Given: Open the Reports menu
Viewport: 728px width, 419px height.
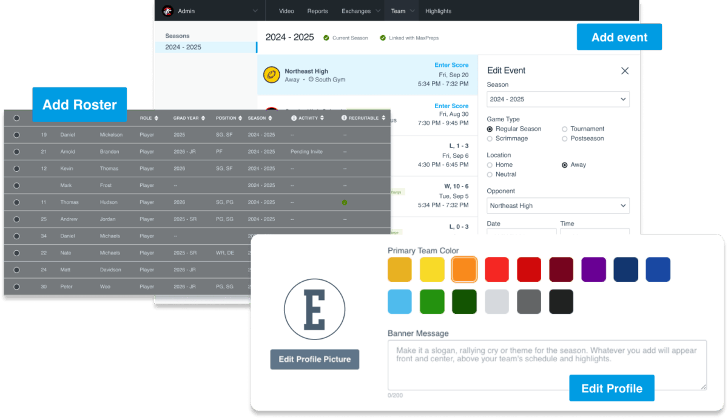Looking at the screenshot, I should [x=317, y=11].
